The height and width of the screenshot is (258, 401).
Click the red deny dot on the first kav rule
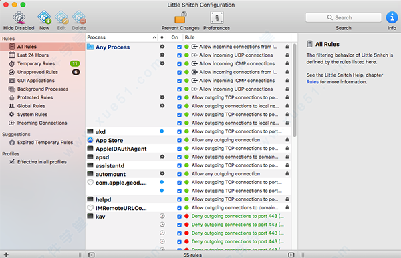(186, 217)
